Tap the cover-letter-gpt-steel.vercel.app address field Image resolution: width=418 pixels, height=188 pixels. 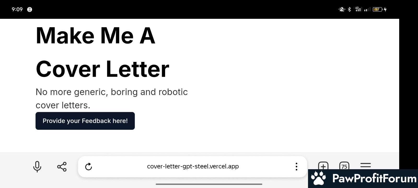coord(193,167)
